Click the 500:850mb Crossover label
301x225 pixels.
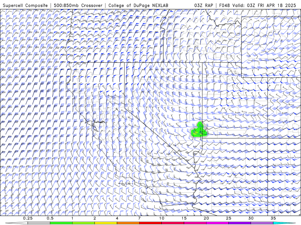tap(78, 6)
